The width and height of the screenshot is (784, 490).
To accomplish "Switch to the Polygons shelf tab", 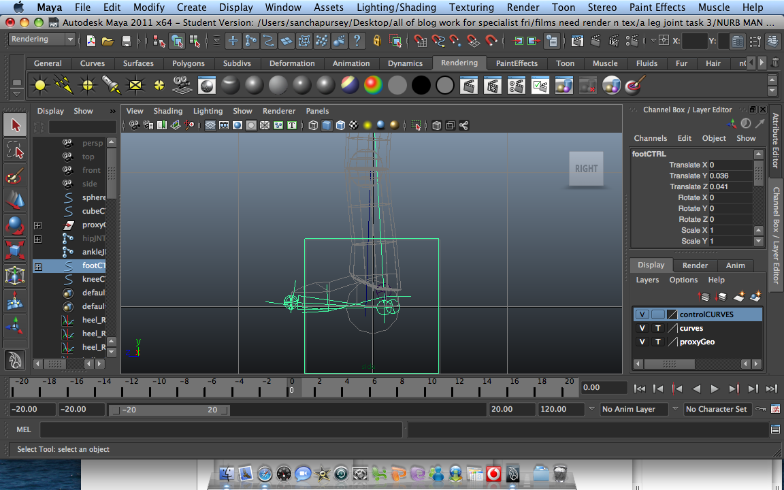I will tap(189, 63).
